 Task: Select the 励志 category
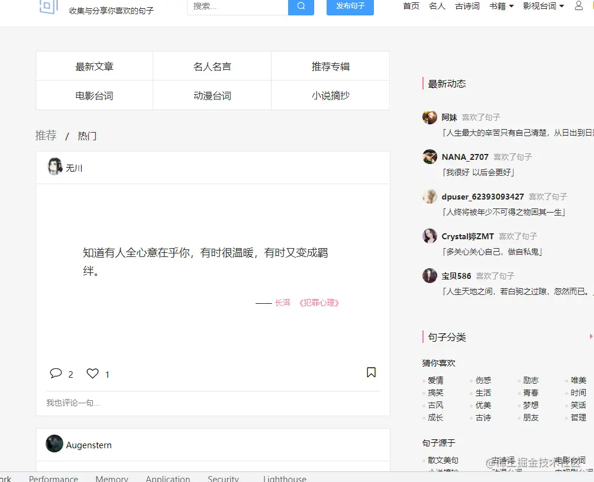531,380
